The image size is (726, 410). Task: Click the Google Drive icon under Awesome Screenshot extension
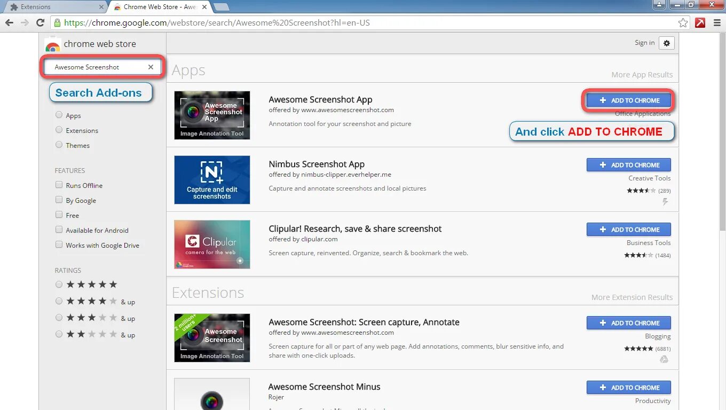click(664, 359)
